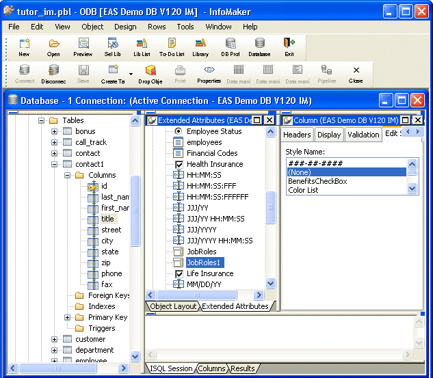The width and height of the screenshot is (433, 378).
Task: Select the ###-##-#### style name
Action: [315, 163]
